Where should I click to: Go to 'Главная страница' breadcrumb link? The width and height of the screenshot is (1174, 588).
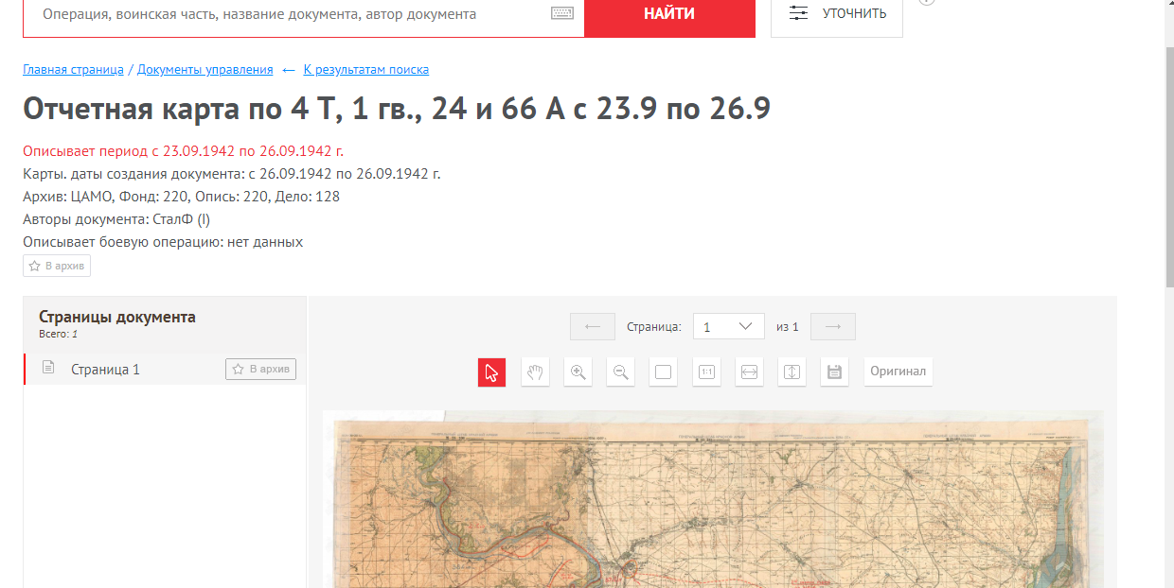pyautogui.click(x=73, y=70)
